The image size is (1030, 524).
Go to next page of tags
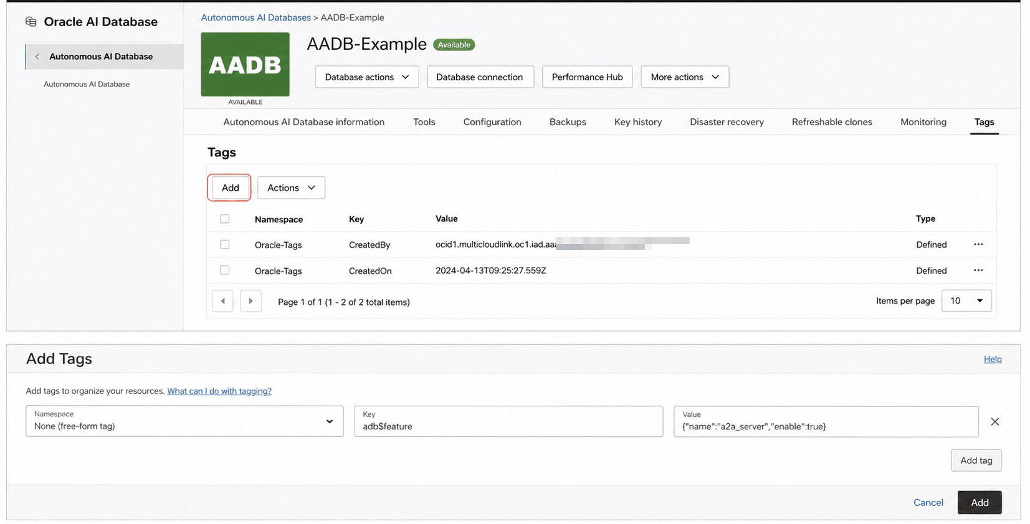tap(250, 301)
